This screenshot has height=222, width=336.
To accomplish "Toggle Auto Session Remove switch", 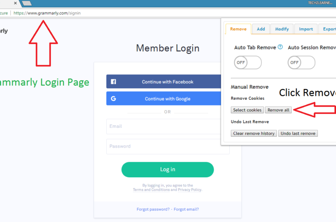I will [x=301, y=62].
